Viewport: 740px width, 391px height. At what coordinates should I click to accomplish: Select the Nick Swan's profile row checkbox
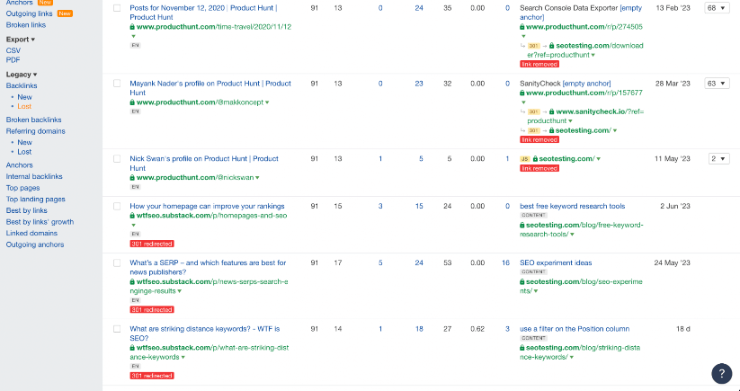[117, 158]
